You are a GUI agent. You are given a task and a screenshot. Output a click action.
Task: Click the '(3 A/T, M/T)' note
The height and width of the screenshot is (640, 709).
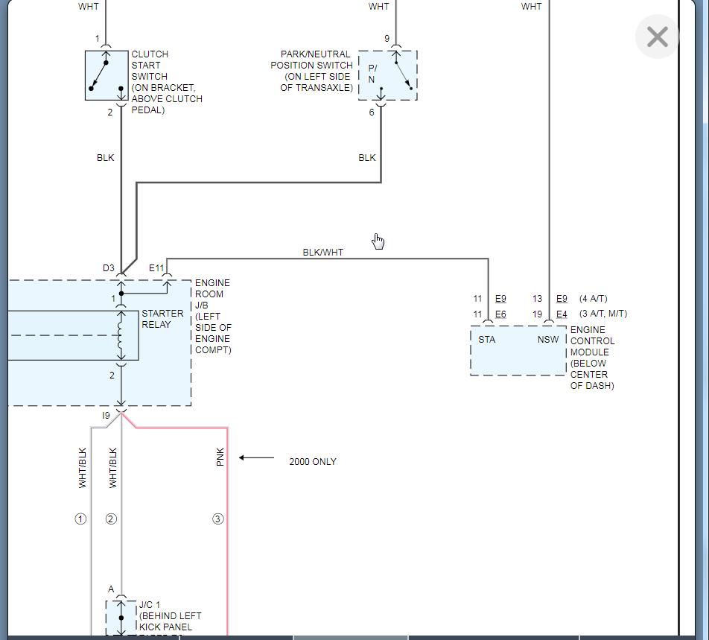click(x=603, y=314)
